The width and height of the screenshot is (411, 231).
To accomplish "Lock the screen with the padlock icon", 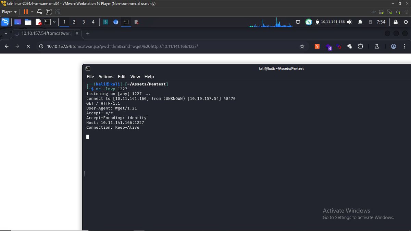I will (396, 22).
